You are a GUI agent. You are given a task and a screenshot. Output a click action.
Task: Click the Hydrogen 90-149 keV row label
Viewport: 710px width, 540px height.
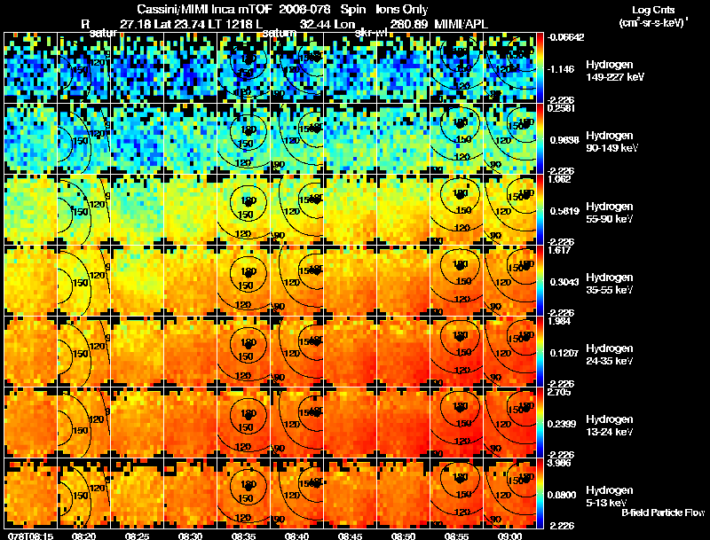click(612, 142)
